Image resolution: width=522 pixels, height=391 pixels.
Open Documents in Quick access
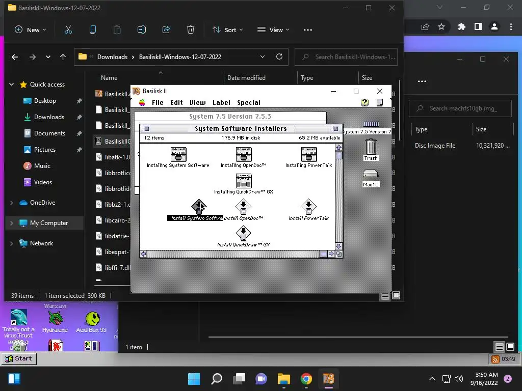tap(49, 133)
